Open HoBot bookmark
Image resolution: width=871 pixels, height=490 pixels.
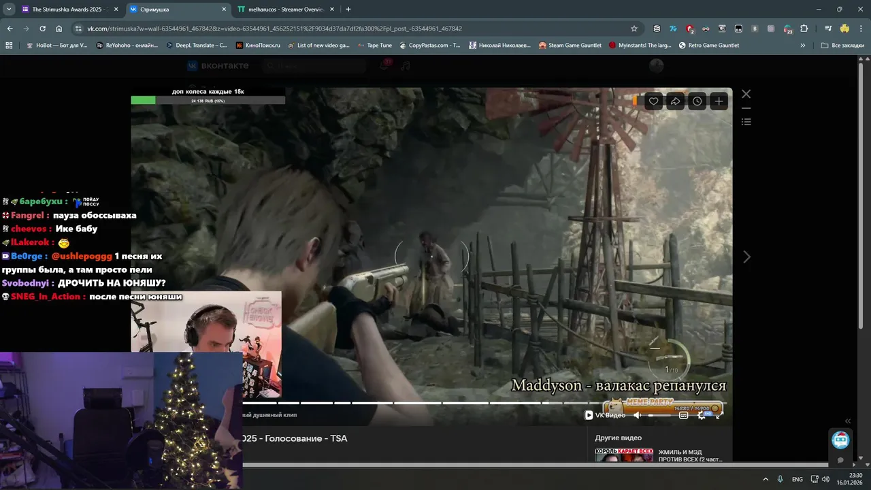coord(56,46)
